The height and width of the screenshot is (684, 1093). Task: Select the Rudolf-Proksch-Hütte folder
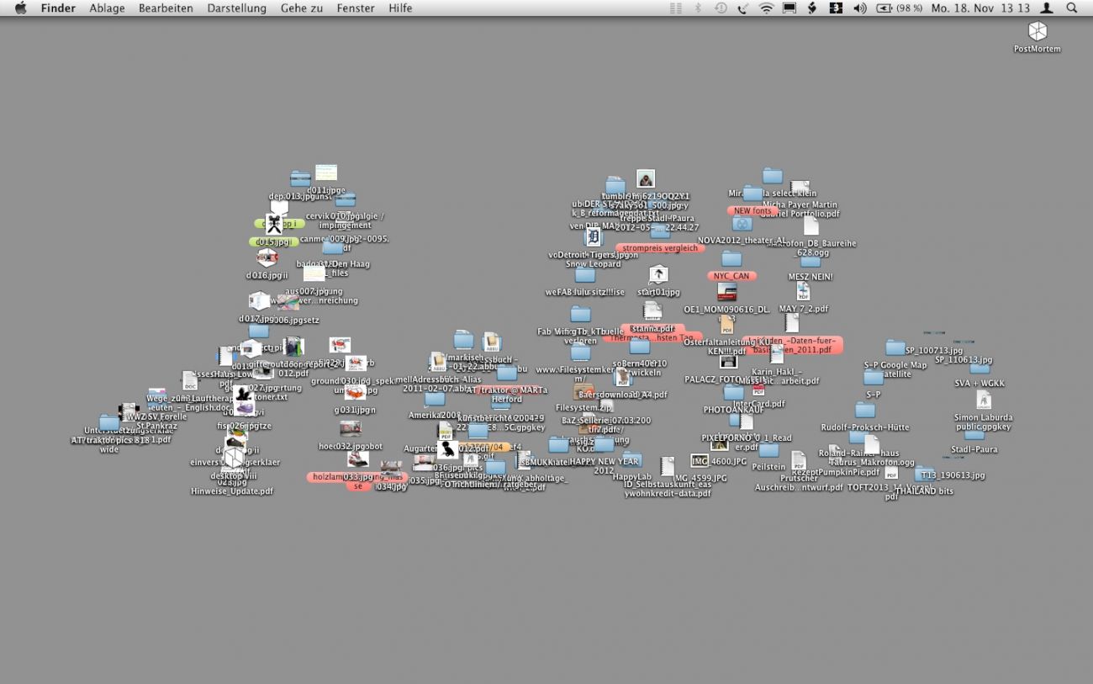click(865, 411)
